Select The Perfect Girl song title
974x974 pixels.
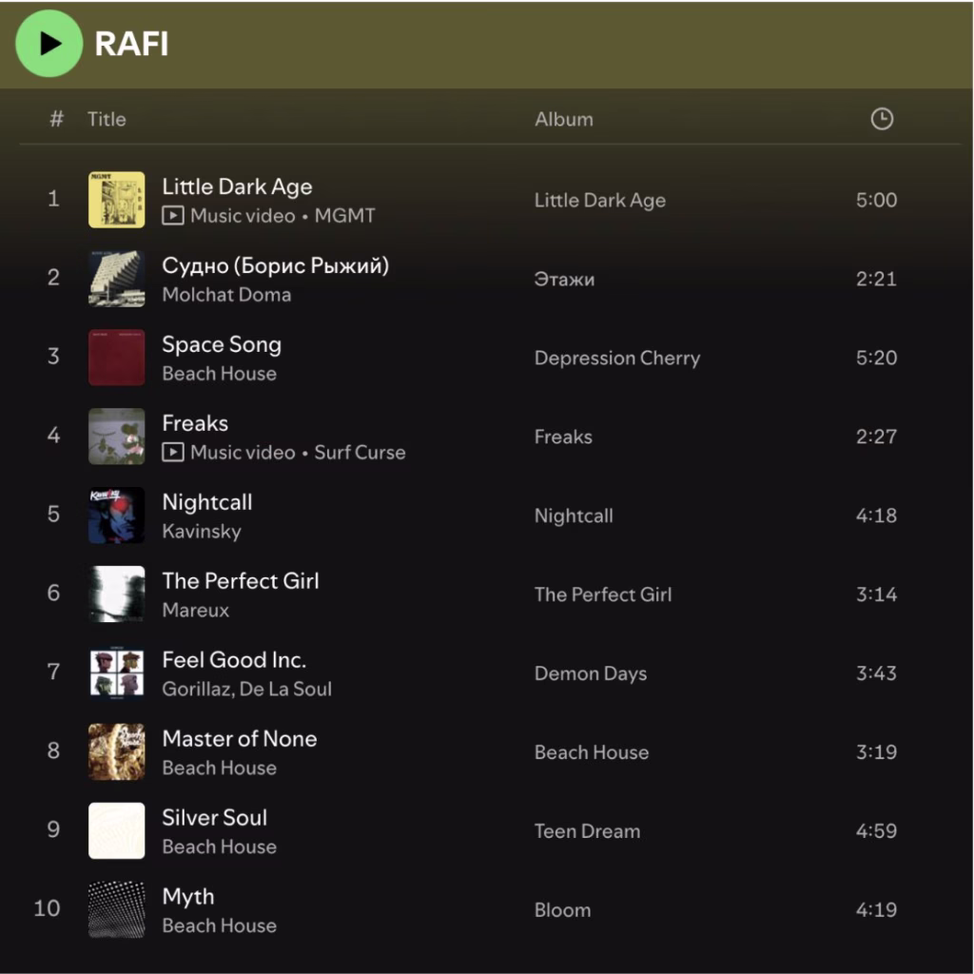[x=240, y=581]
